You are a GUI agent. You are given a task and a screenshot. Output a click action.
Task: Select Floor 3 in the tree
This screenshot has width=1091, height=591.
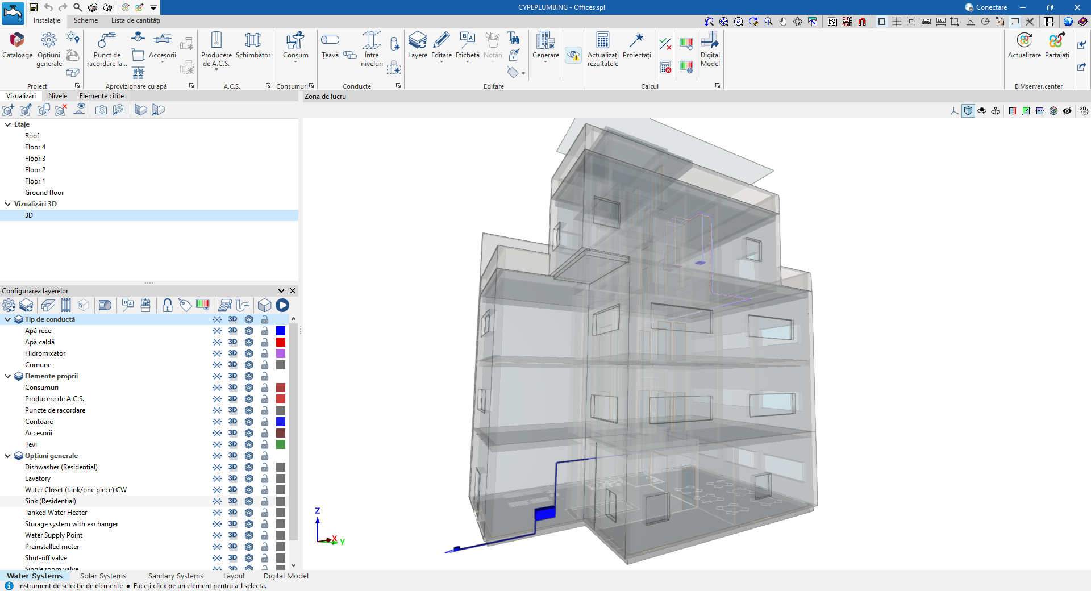click(x=35, y=159)
